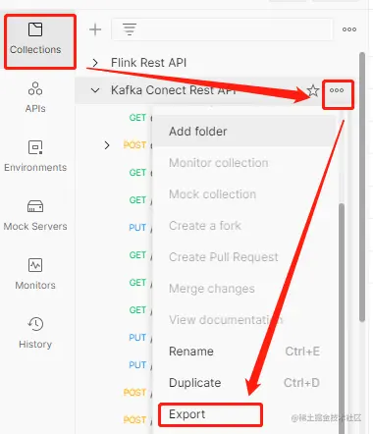Screen dimensions: 373x434
Task: Choose Create a fork menu entry
Action: point(243,226)
